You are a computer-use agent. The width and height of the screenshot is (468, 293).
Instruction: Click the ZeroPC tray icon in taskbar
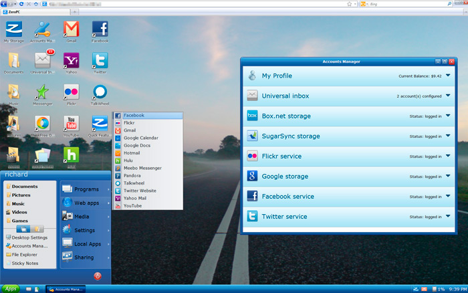(x=416, y=289)
